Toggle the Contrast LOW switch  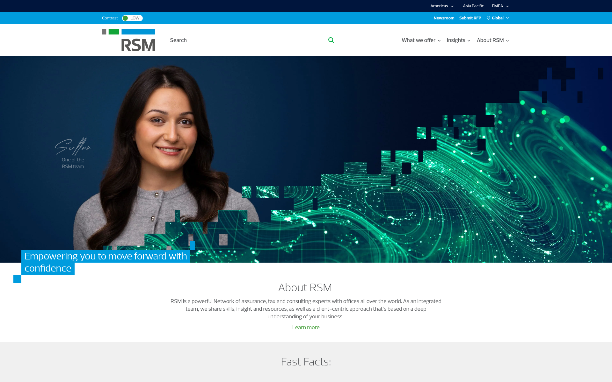pyautogui.click(x=132, y=18)
